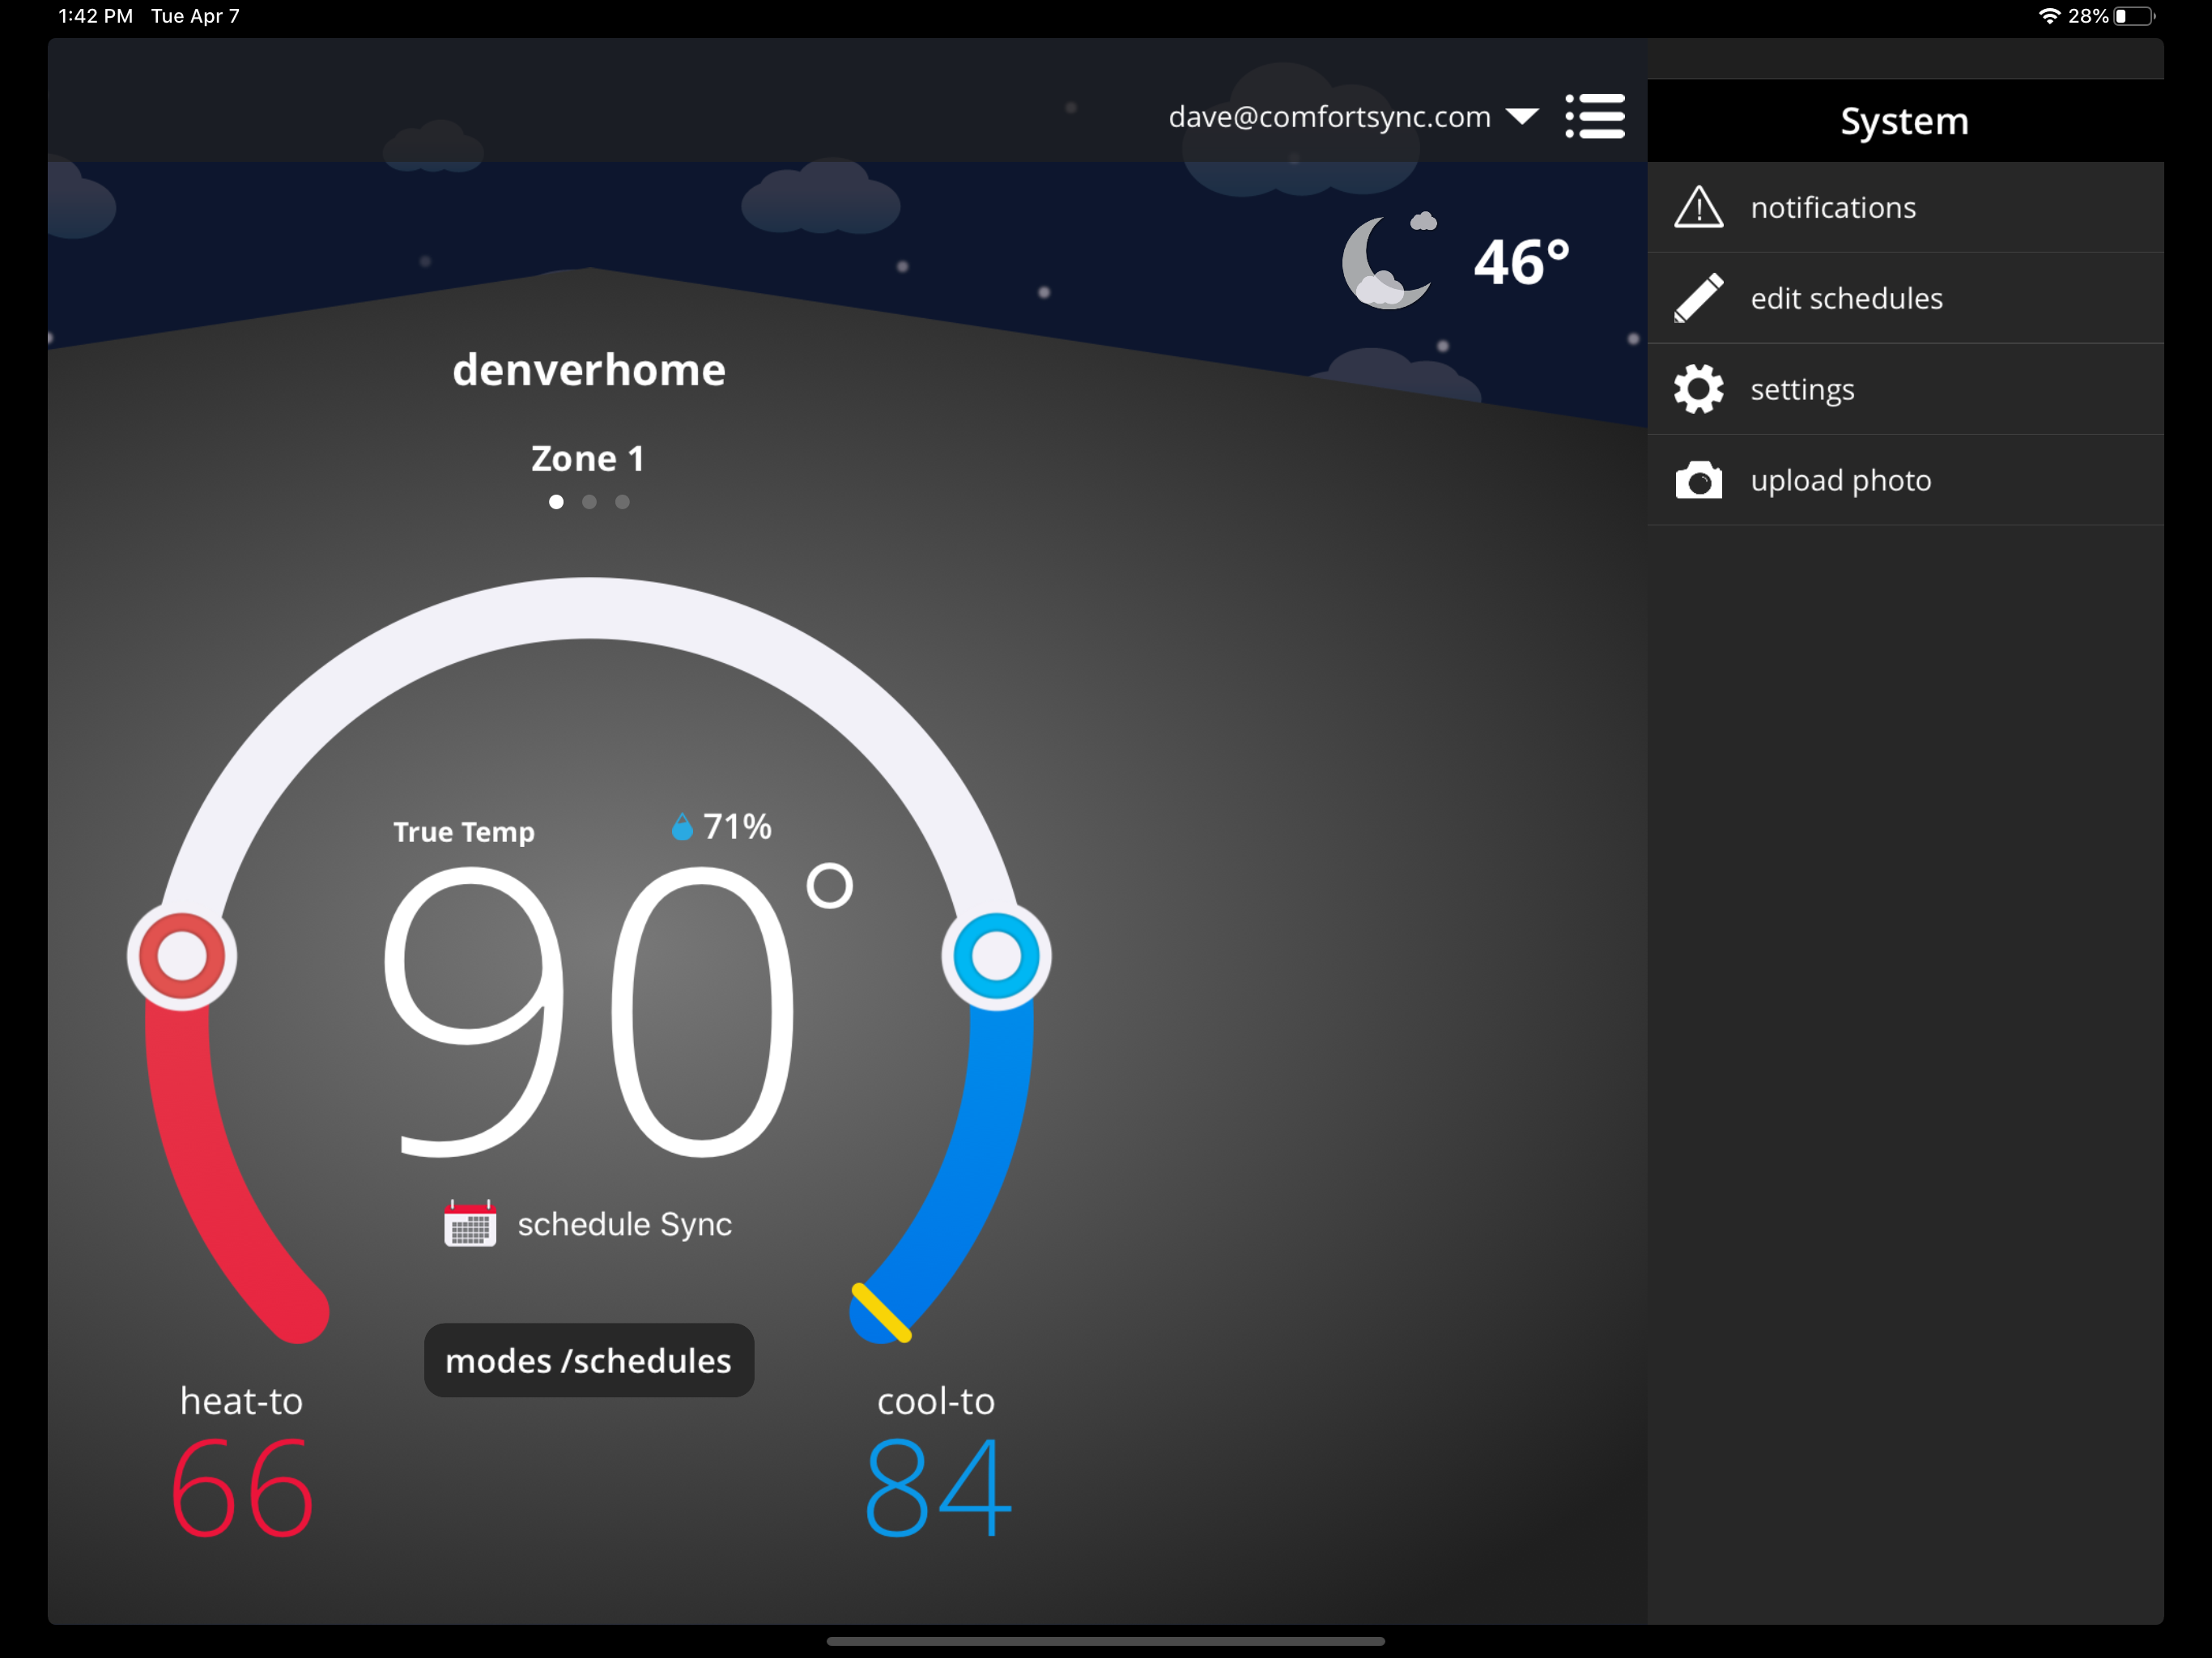The width and height of the screenshot is (2212, 1658).
Task: Open the settings menu entry
Action: click(x=1905, y=390)
